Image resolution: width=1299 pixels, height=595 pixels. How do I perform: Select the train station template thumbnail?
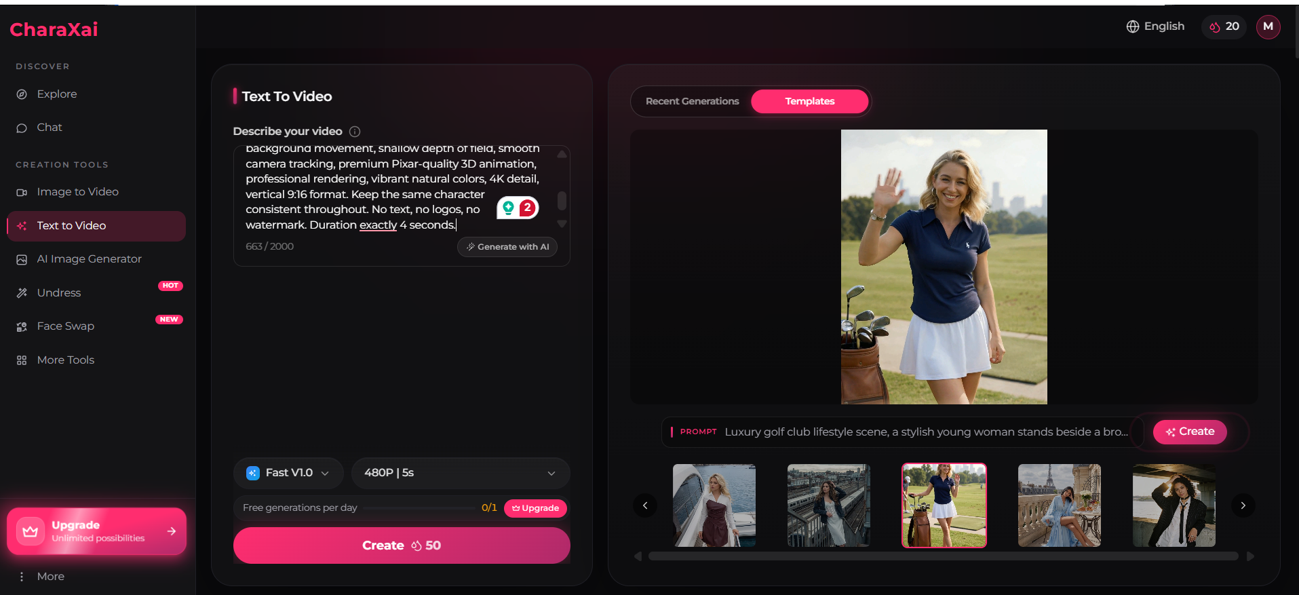point(829,505)
